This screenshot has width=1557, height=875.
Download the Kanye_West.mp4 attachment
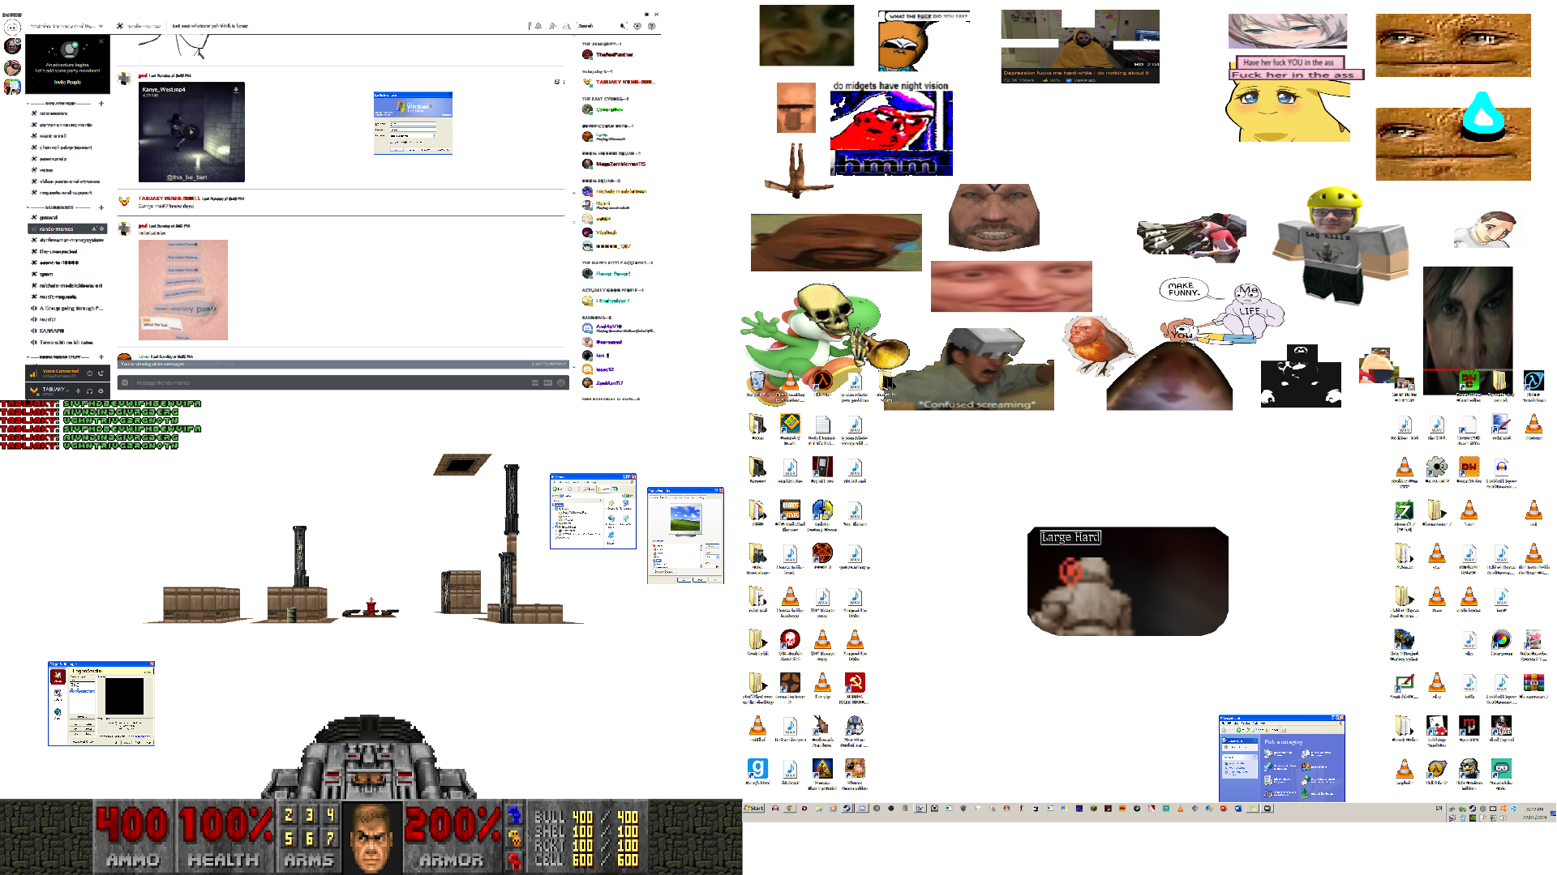pos(236,90)
